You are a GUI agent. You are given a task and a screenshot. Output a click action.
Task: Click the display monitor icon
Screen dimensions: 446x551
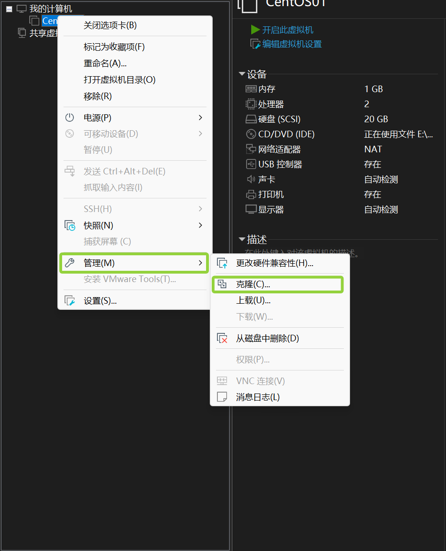251,209
